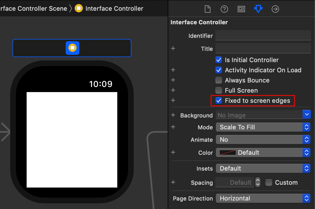Enable the Always Bounce checkbox
This screenshot has width=315, height=209.
pyautogui.click(x=219, y=80)
